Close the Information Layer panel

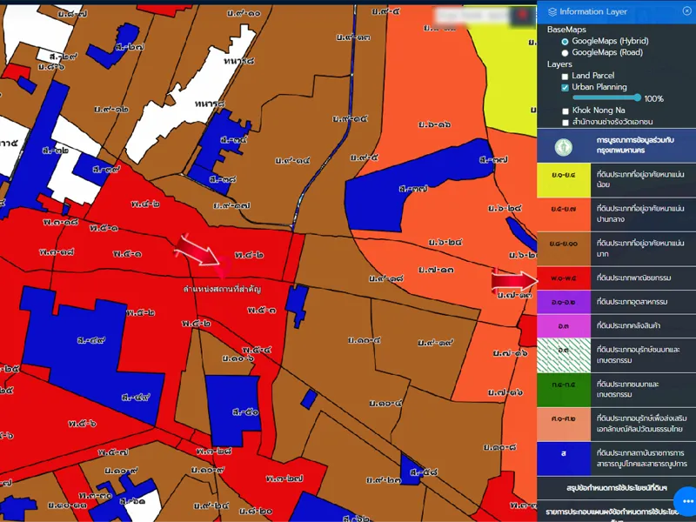tap(685, 11)
